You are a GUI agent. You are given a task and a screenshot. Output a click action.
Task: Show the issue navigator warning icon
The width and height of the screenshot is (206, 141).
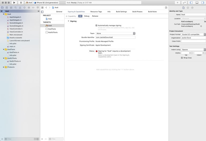coord(20,8)
